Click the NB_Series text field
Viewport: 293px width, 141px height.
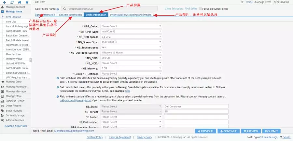[196, 111]
